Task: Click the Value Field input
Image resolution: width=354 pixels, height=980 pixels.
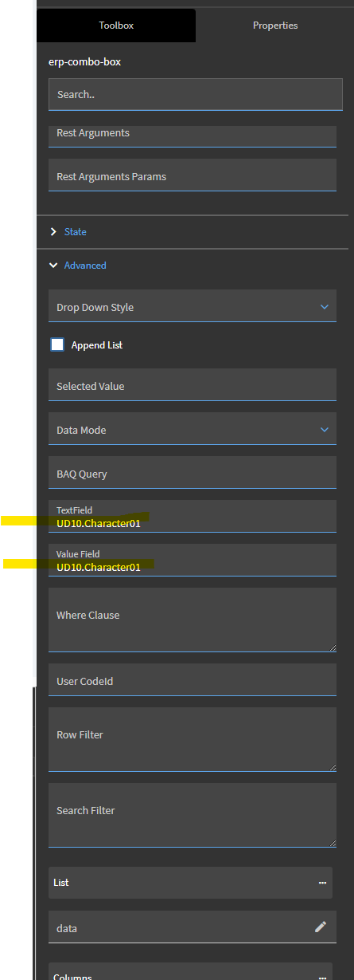Action: pos(193,561)
